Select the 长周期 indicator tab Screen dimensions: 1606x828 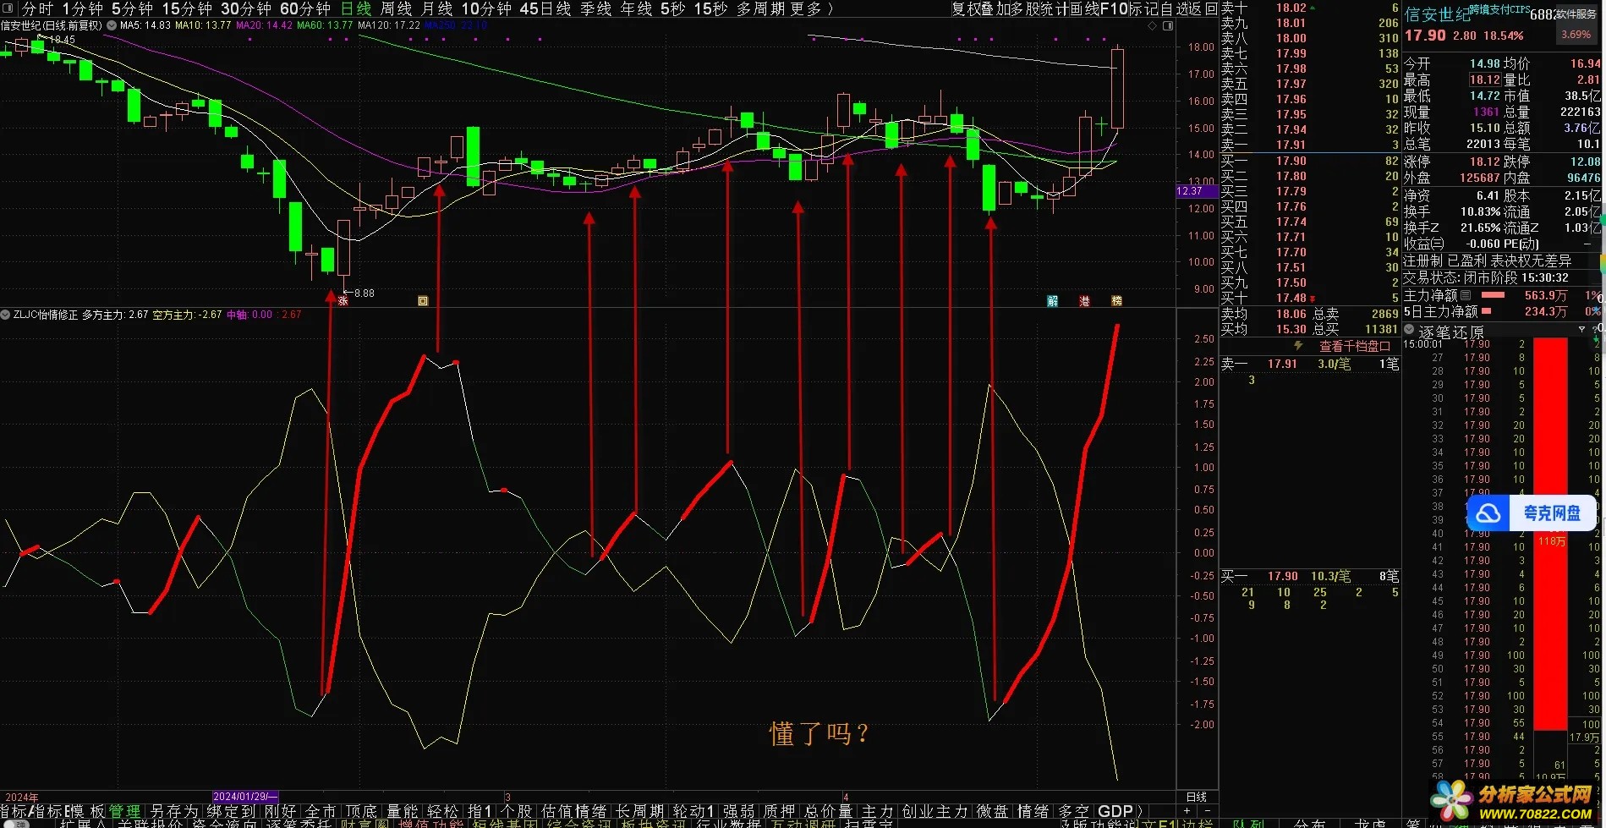[x=640, y=811]
